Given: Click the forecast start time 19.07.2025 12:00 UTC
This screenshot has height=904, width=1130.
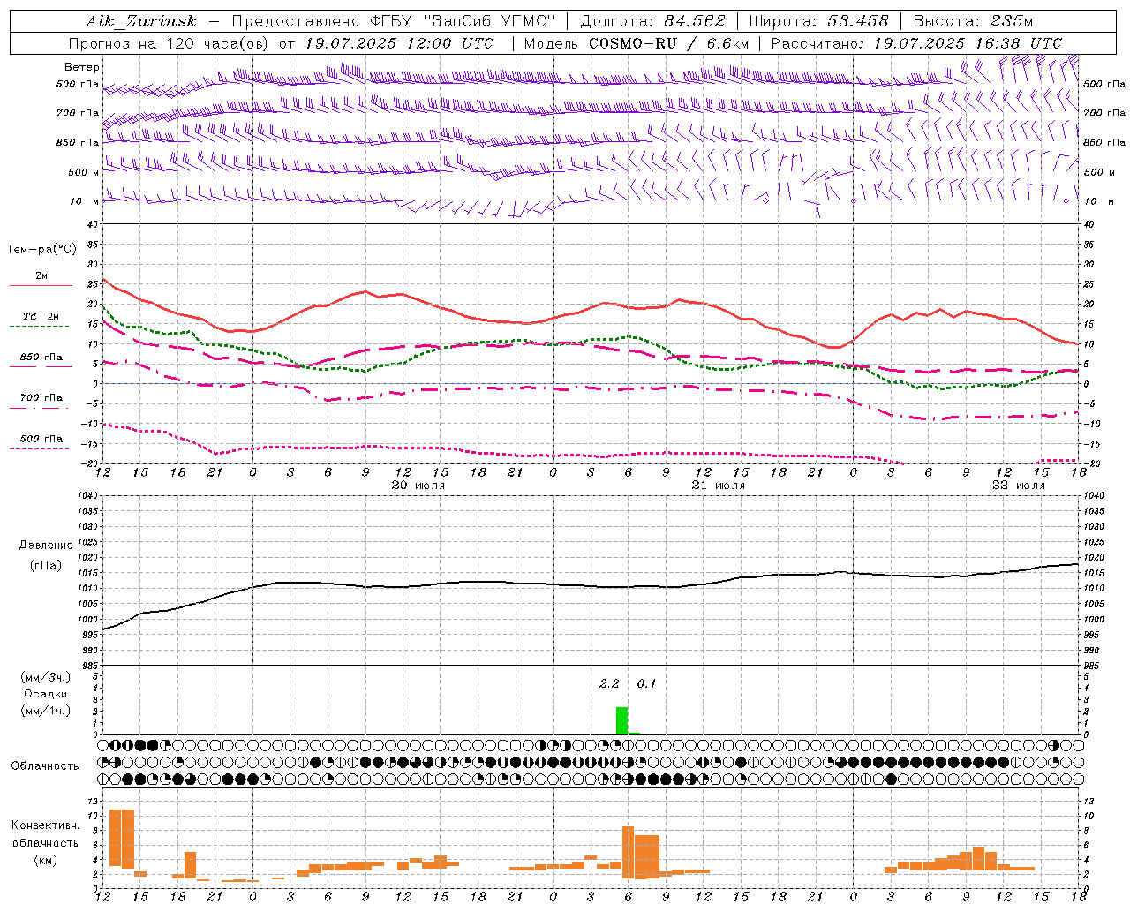Looking at the screenshot, I should pos(399,43).
